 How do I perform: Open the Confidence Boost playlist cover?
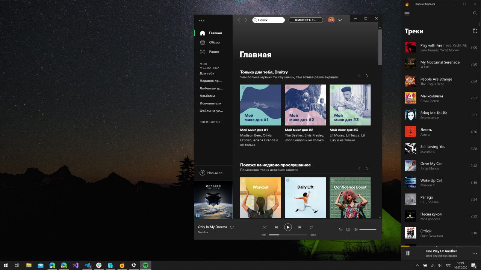pos(350,198)
